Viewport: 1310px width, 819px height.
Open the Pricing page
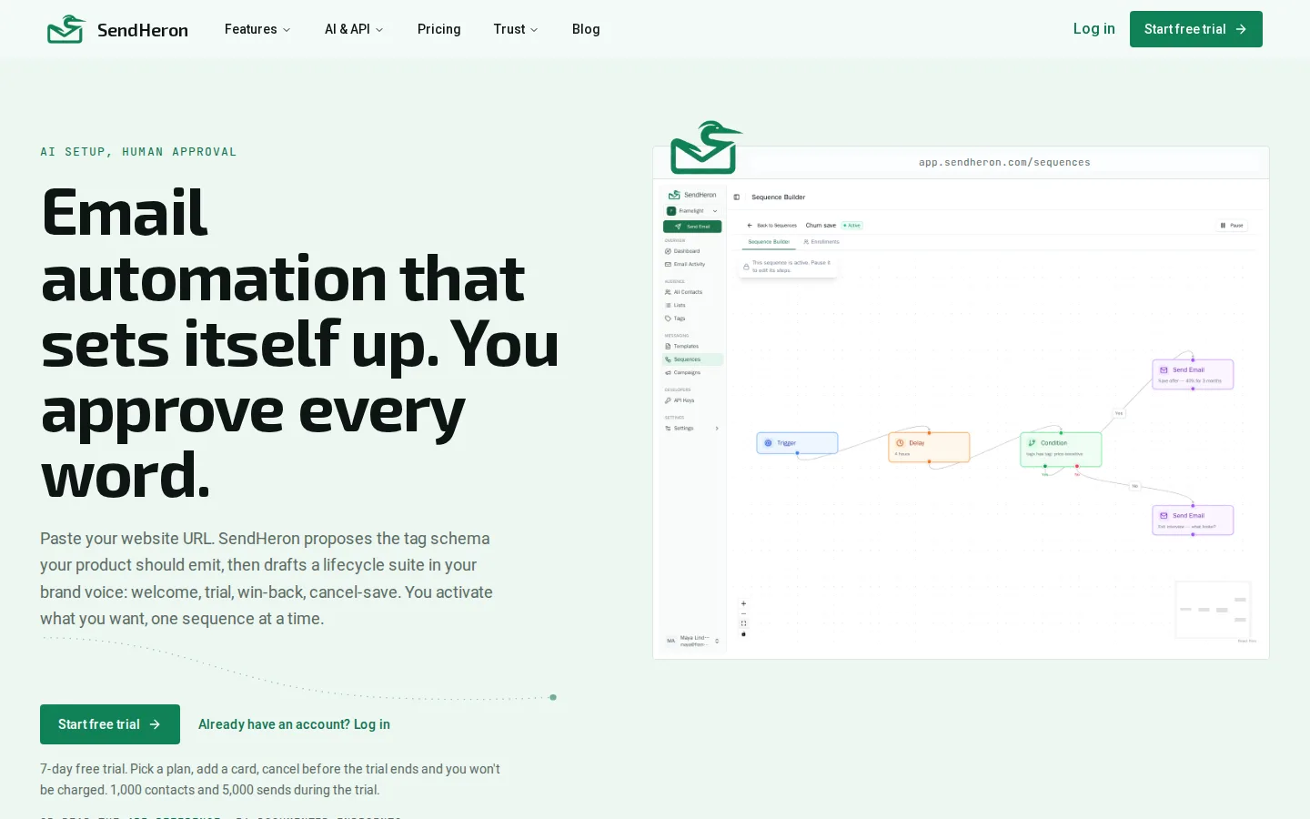[x=439, y=29]
